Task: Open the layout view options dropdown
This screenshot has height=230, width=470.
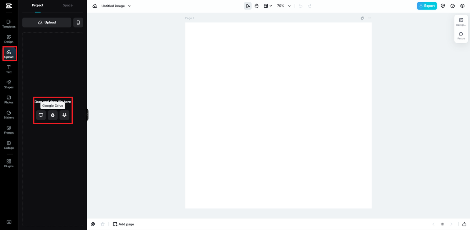Action: click(x=268, y=6)
